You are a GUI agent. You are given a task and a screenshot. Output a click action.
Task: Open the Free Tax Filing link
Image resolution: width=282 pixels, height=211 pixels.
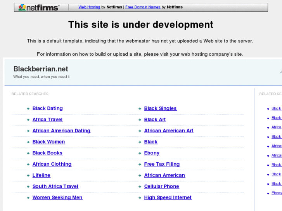tap(162, 164)
